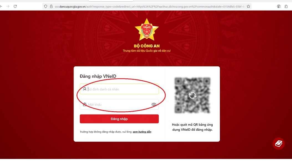Open the red guide book floating button
This screenshot has width=292, height=162.
tap(279, 144)
